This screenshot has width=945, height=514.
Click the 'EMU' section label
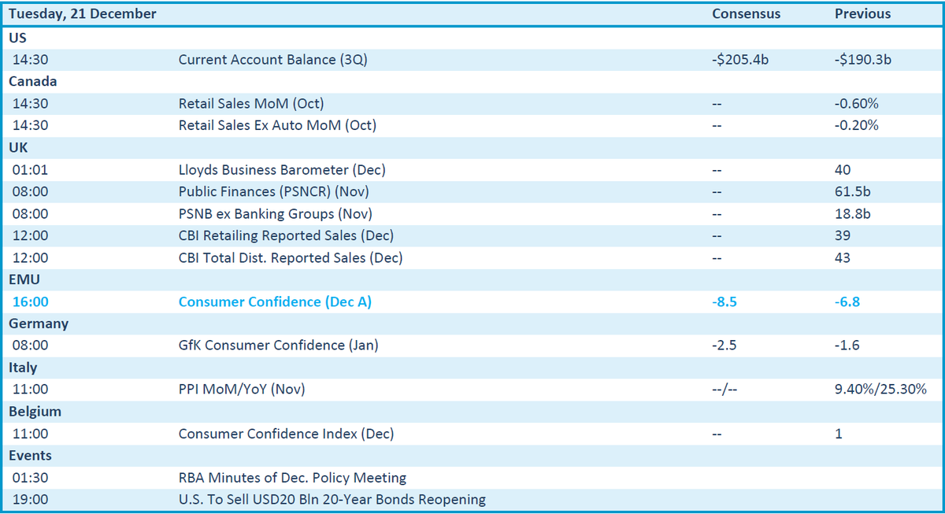[24, 279]
